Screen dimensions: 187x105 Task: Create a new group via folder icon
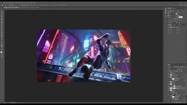tap(180, 102)
